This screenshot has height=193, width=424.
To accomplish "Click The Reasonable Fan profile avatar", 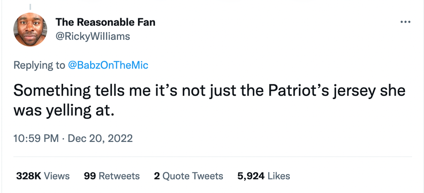I will (x=30, y=29).
